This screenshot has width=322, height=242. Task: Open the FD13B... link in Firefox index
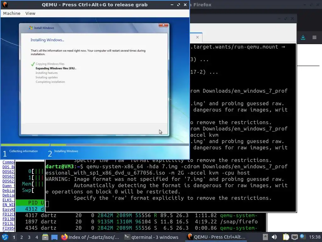pyautogui.click(x=8, y=219)
